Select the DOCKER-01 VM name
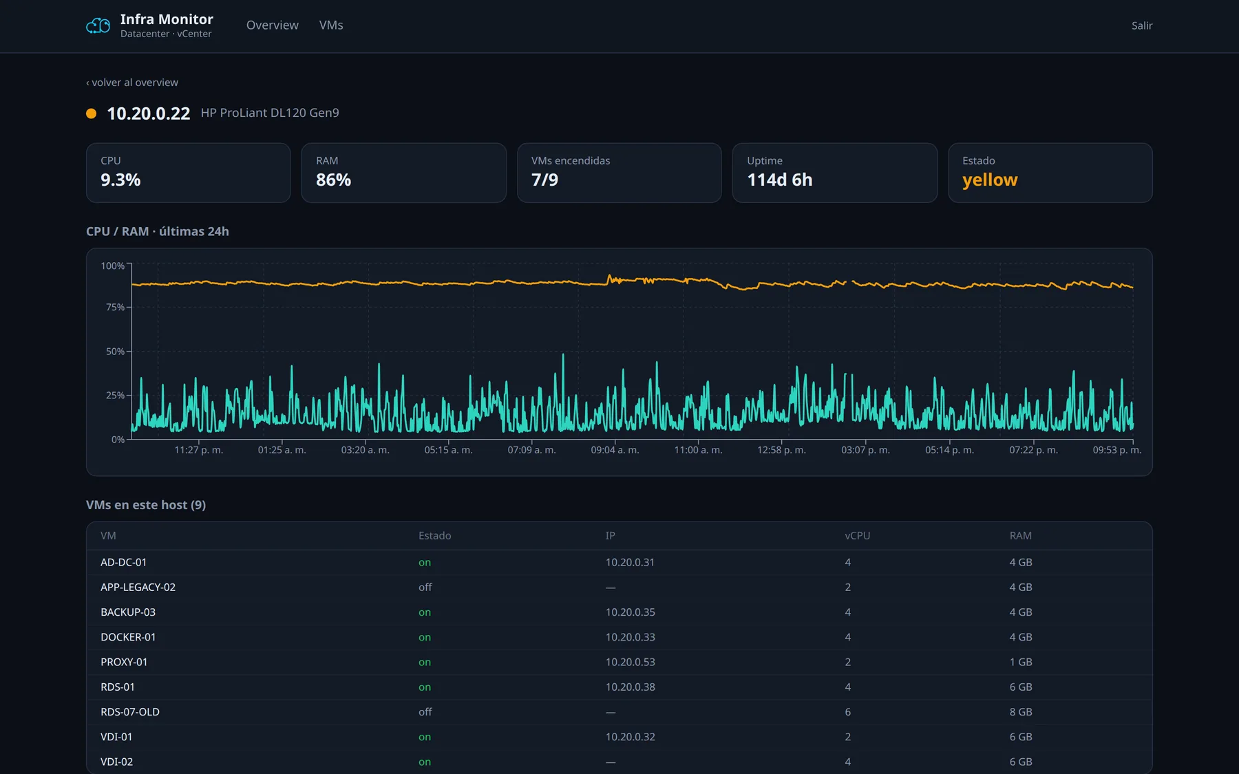The width and height of the screenshot is (1239, 774). pos(128,637)
